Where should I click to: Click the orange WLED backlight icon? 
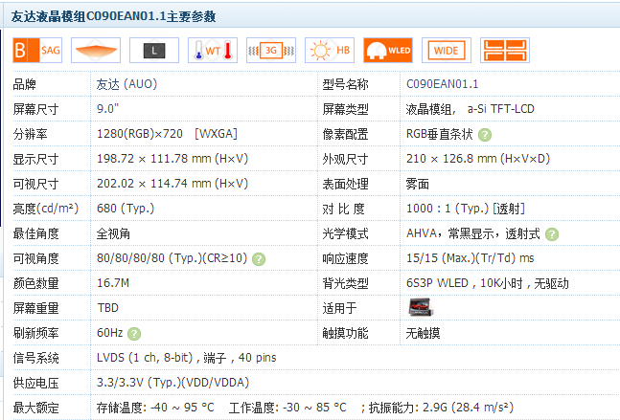coord(387,50)
